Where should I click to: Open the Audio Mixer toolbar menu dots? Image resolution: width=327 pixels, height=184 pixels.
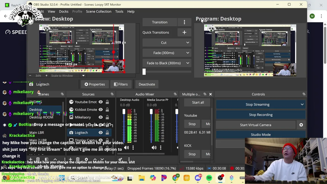coord(129,160)
